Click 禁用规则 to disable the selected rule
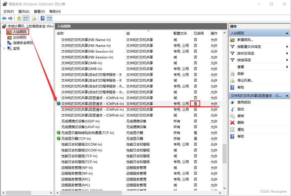This screenshot has height=196, width=291. (x=244, y=102)
